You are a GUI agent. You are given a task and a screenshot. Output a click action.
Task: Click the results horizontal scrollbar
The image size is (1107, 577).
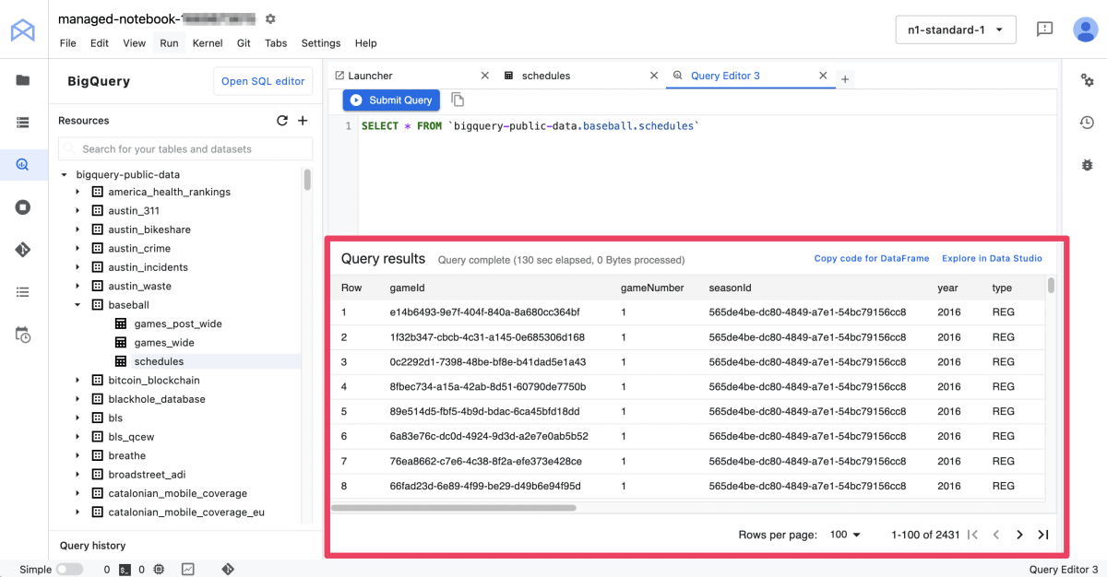click(454, 508)
